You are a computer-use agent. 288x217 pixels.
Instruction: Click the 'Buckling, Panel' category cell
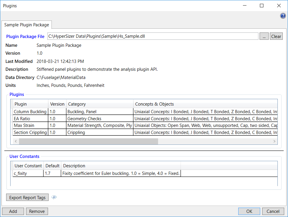coord(100,112)
